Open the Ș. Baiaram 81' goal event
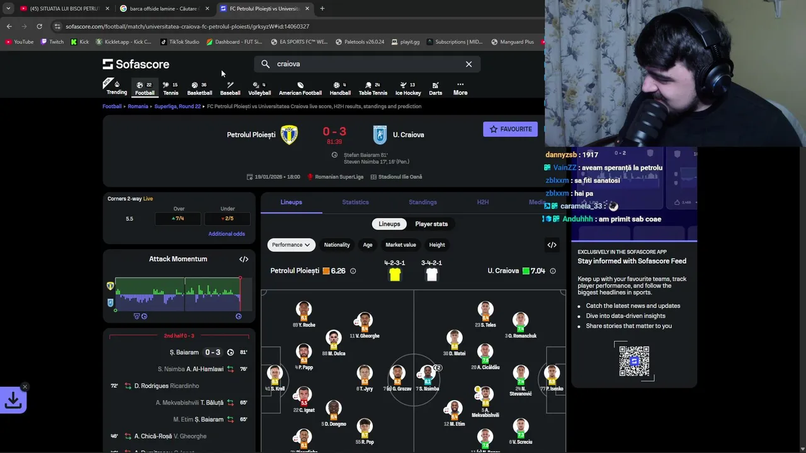This screenshot has height=453, width=806. [179, 352]
